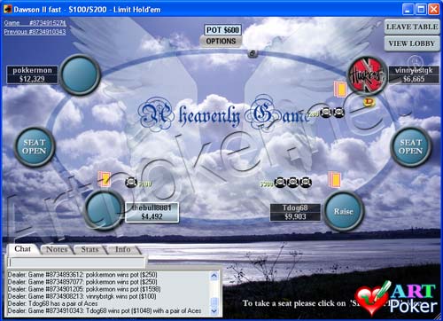Maximize the poker table window

coord(421,10)
